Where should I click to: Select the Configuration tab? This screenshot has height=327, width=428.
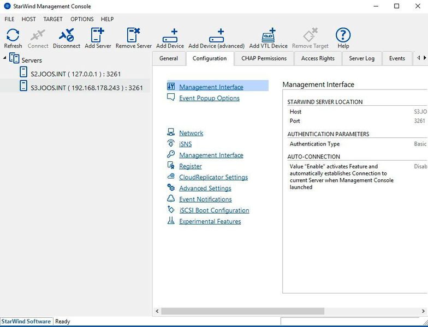(x=210, y=58)
